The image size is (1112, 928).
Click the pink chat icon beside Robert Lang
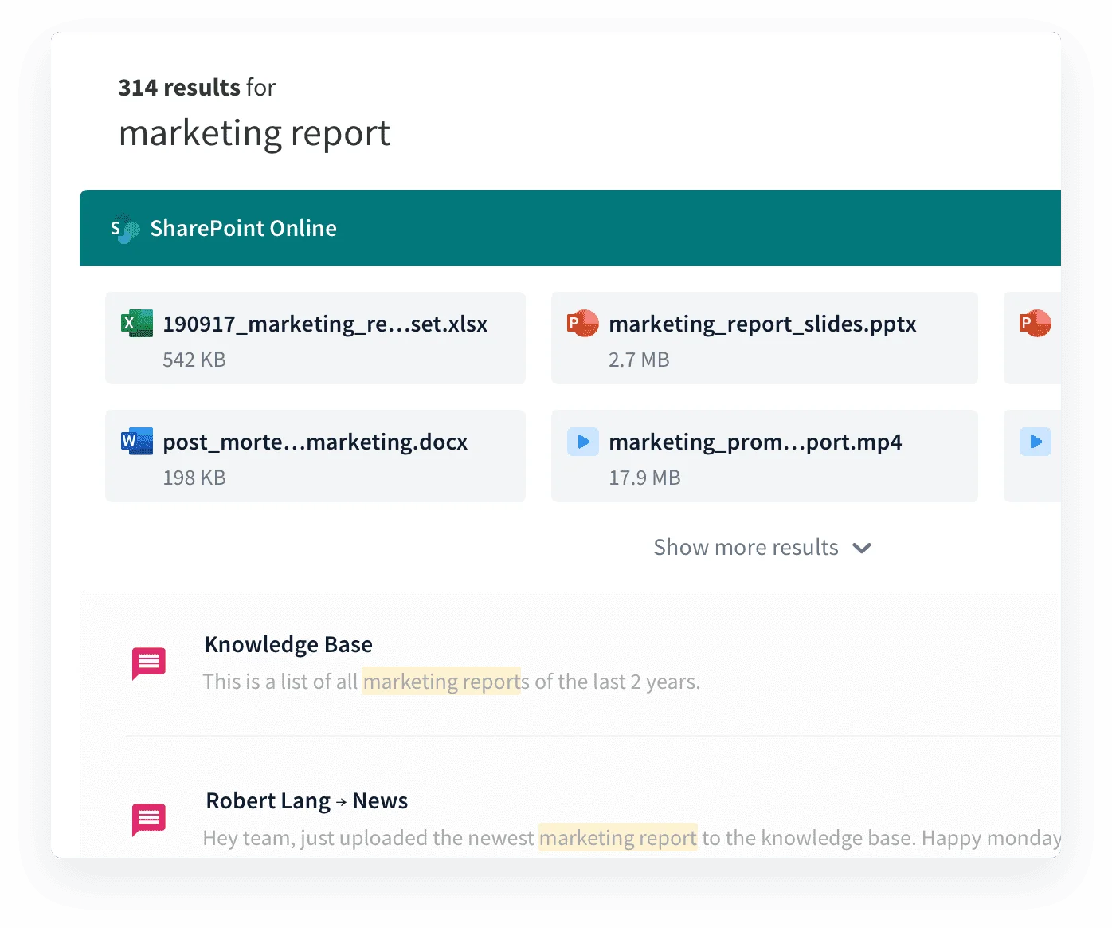point(149,820)
